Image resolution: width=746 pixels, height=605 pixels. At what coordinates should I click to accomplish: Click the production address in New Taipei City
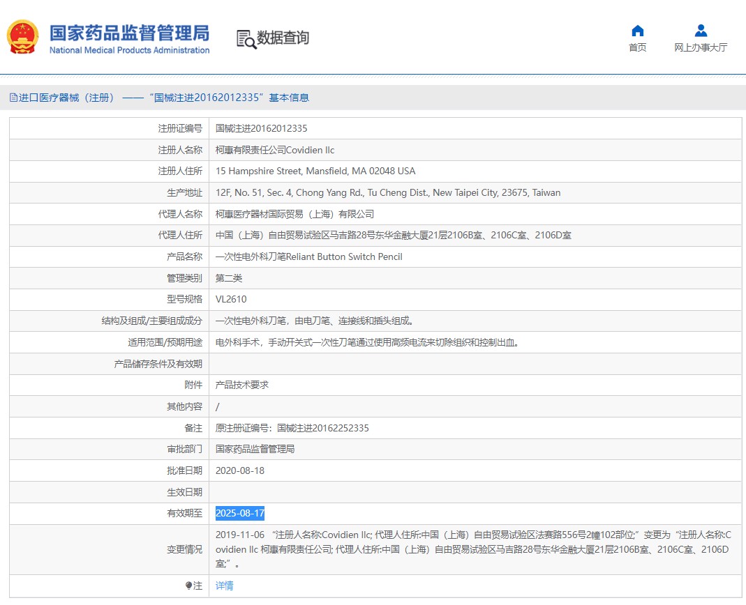[x=388, y=192]
